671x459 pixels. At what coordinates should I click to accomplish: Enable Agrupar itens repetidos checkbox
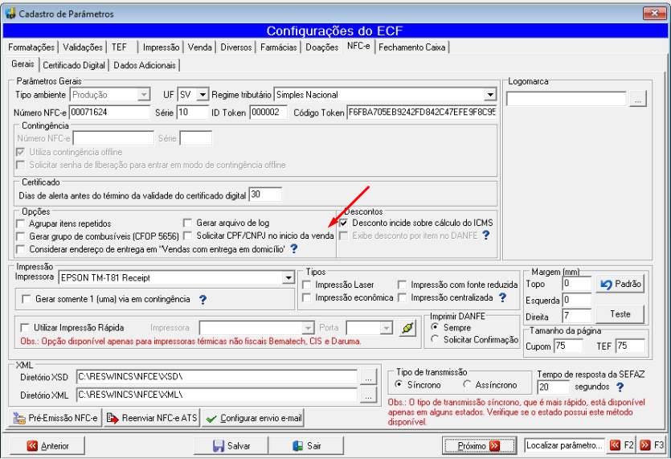21,223
